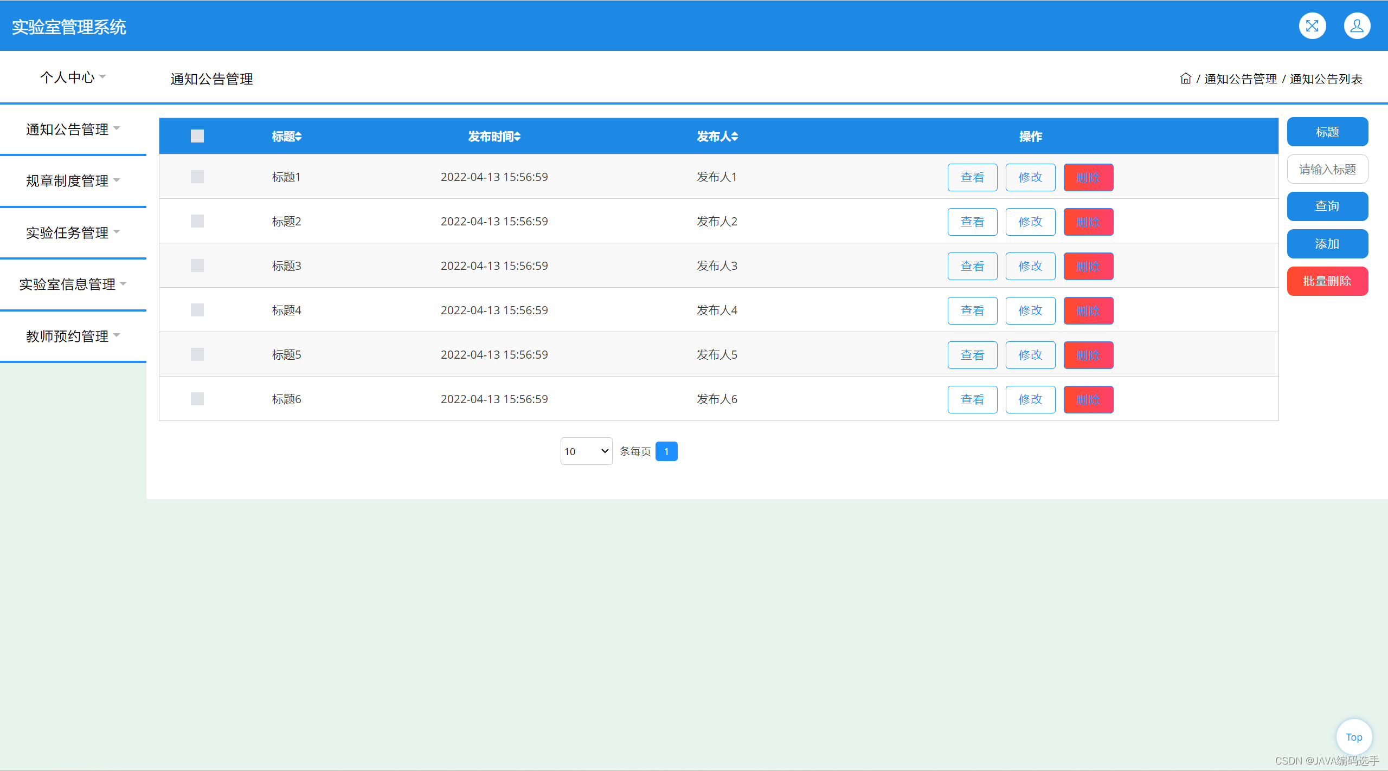Select the checkbox for 标题6 row
Viewport: 1388px width, 771px height.
point(197,399)
